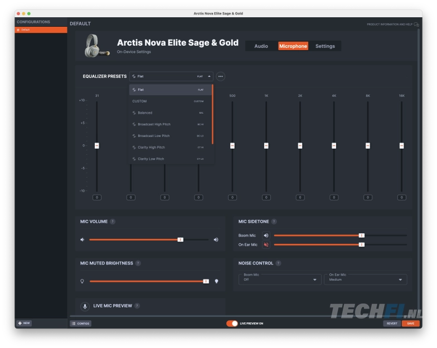Click the preset list orange scrollbar

pyautogui.click(x=213, y=114)
